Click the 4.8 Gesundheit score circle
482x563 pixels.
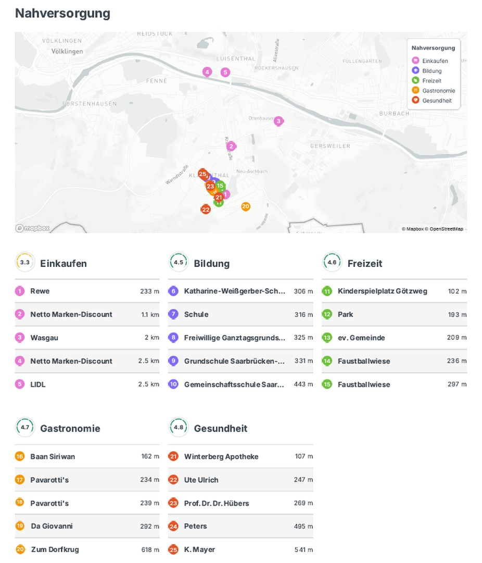pyautogui.click(x=178, y=427)
